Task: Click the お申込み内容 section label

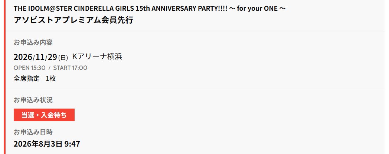Action: pos(33,42)
